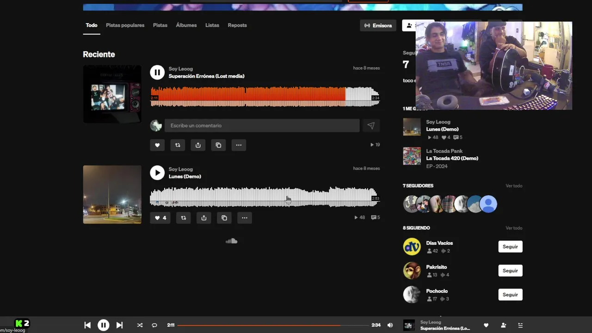592x333 pixels.
Task: Skip to next track in player bar
Action: [119, 325]
